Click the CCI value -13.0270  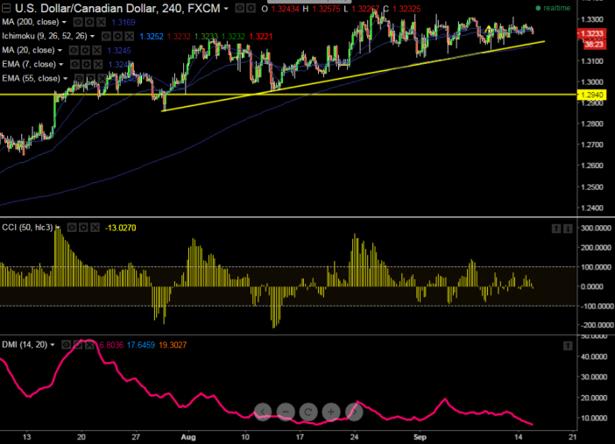point(120,228)
